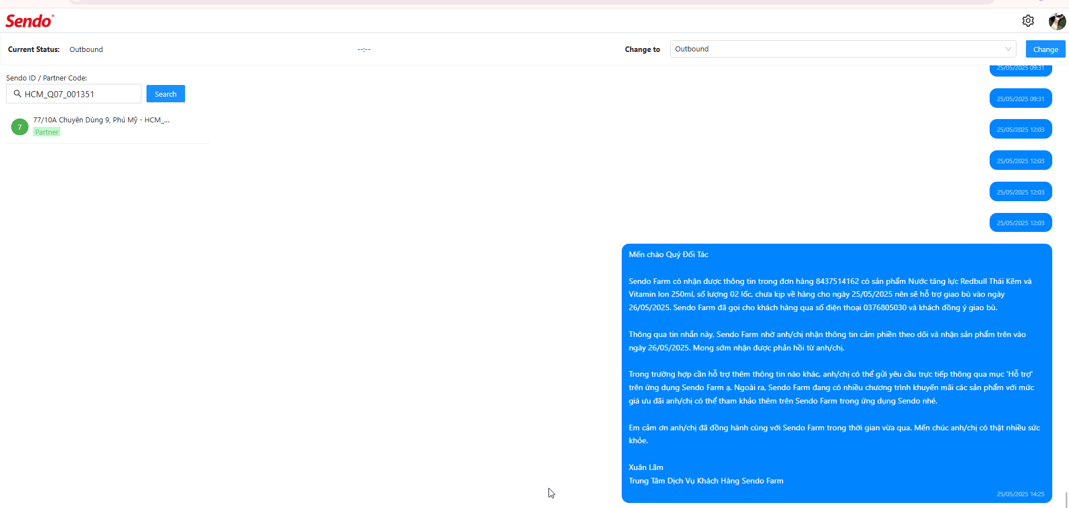The width and height of the screenshot is (1069, 508).
Task: Open the settings gear icon
Action: pyautogui.click(x=1028, y=21)
